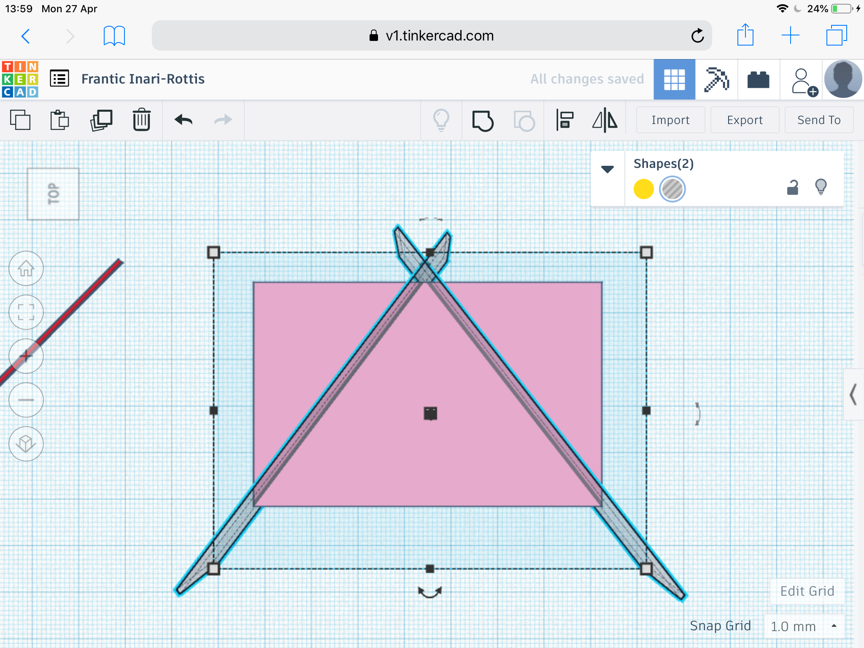Viewport: 864px width, 648px height.
Task: Rename design Frantic Inari-Rottis
Action: point(143,79)
